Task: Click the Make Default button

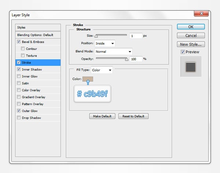Action: pos(102,116)
